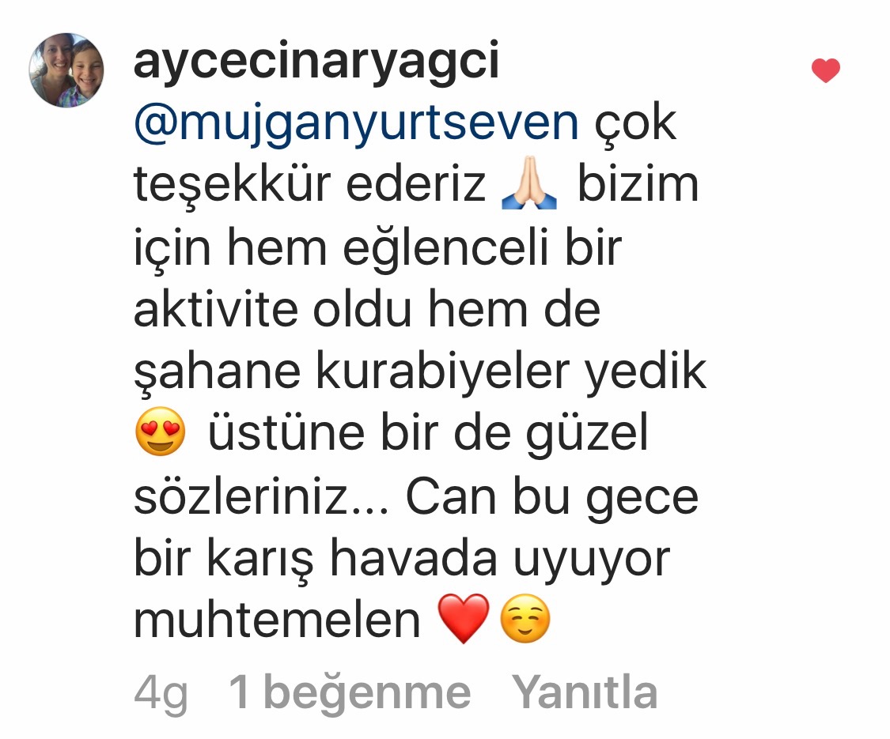This screenshot has width=890, height=739.
Task: Open aycecinaryagci's profile picture
Action: 66,70
